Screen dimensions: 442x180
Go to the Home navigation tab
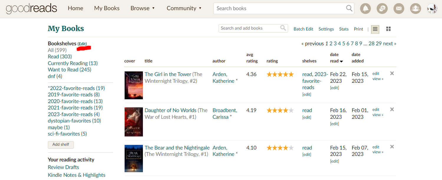[x=75, y=8]
